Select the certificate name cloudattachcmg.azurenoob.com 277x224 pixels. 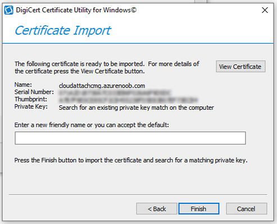[102, 86]
